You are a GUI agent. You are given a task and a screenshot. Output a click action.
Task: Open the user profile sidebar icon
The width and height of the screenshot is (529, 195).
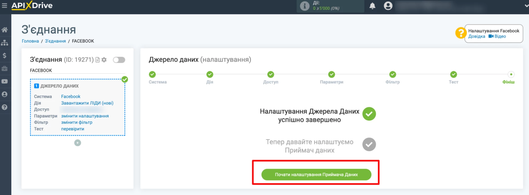click(x=4, y=94)
